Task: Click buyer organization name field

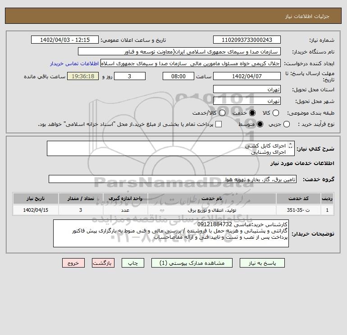Action: click(x=179, y=52)
